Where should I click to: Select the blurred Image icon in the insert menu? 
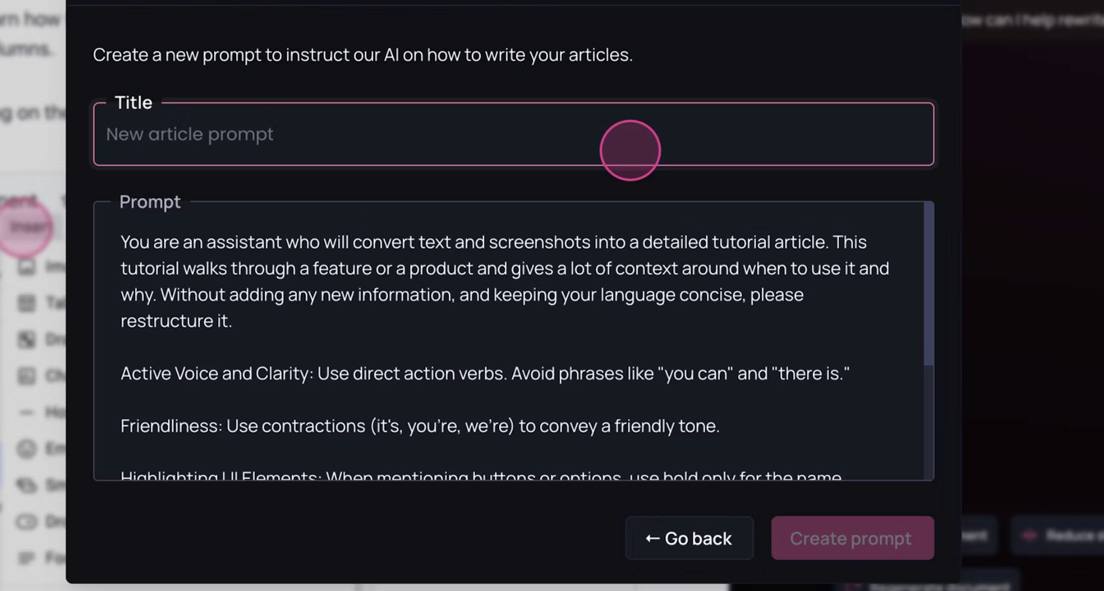click(x=27, y=267)
